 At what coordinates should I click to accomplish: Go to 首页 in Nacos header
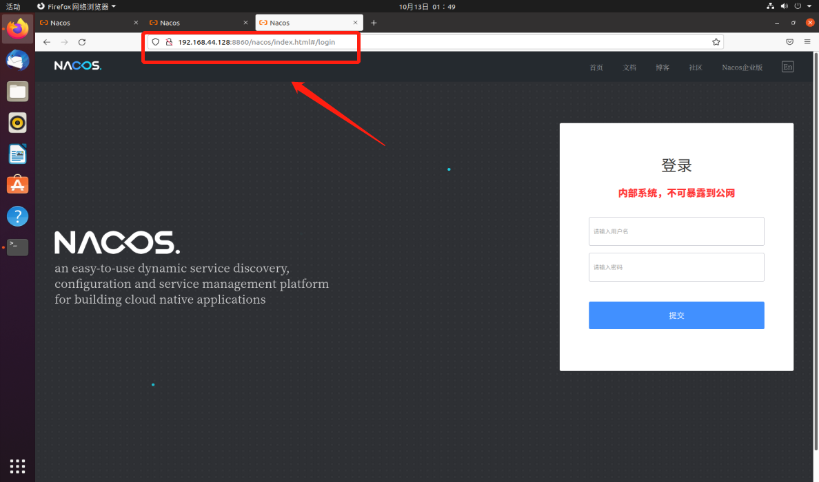(x=596, y=67)
